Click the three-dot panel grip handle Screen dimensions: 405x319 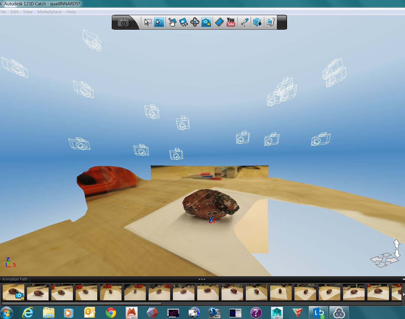coord(202,279)
